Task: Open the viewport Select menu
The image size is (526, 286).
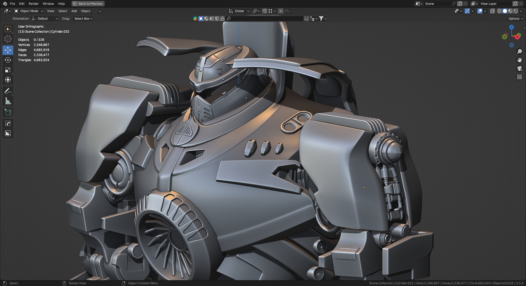Action: (63, 11)
